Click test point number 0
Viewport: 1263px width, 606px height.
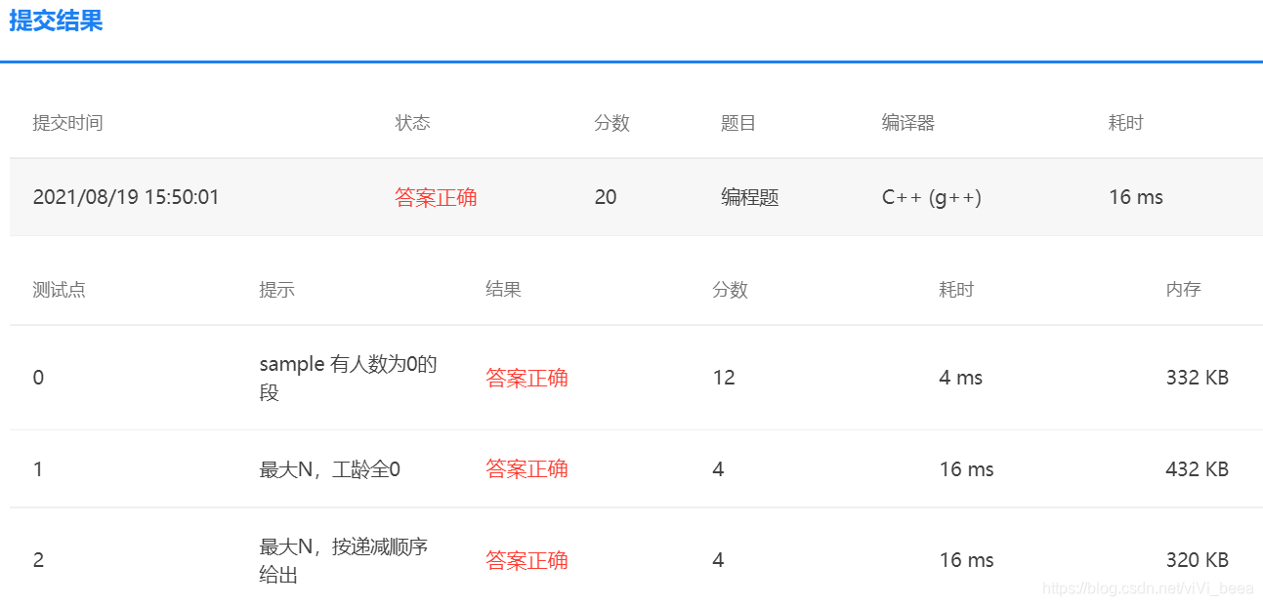(x=38, y=378)
